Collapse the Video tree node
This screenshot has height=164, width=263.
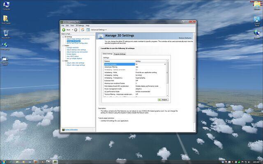63,61
